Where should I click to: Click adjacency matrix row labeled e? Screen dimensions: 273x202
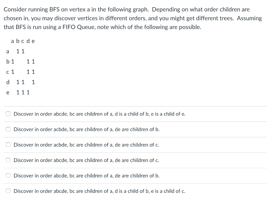click(18, 92)
